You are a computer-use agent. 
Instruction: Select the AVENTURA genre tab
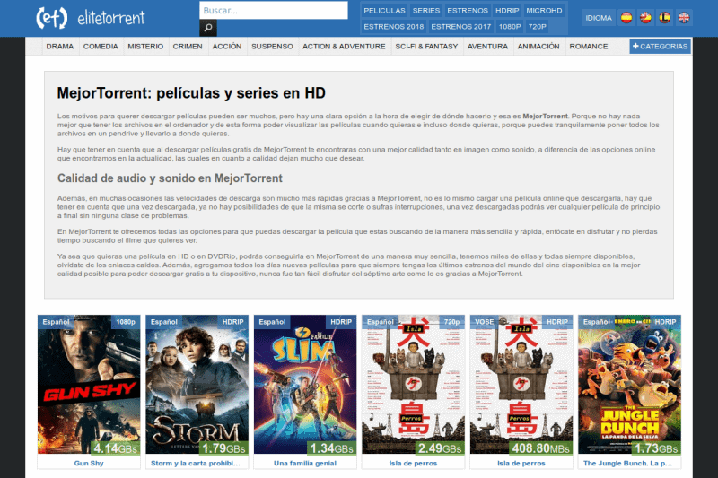tap(487, 47)
